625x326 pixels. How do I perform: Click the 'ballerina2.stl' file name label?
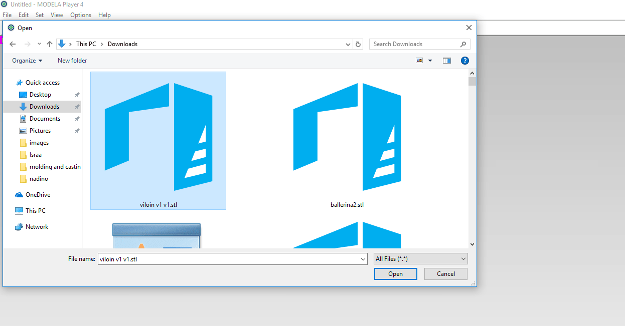point(347,205)
